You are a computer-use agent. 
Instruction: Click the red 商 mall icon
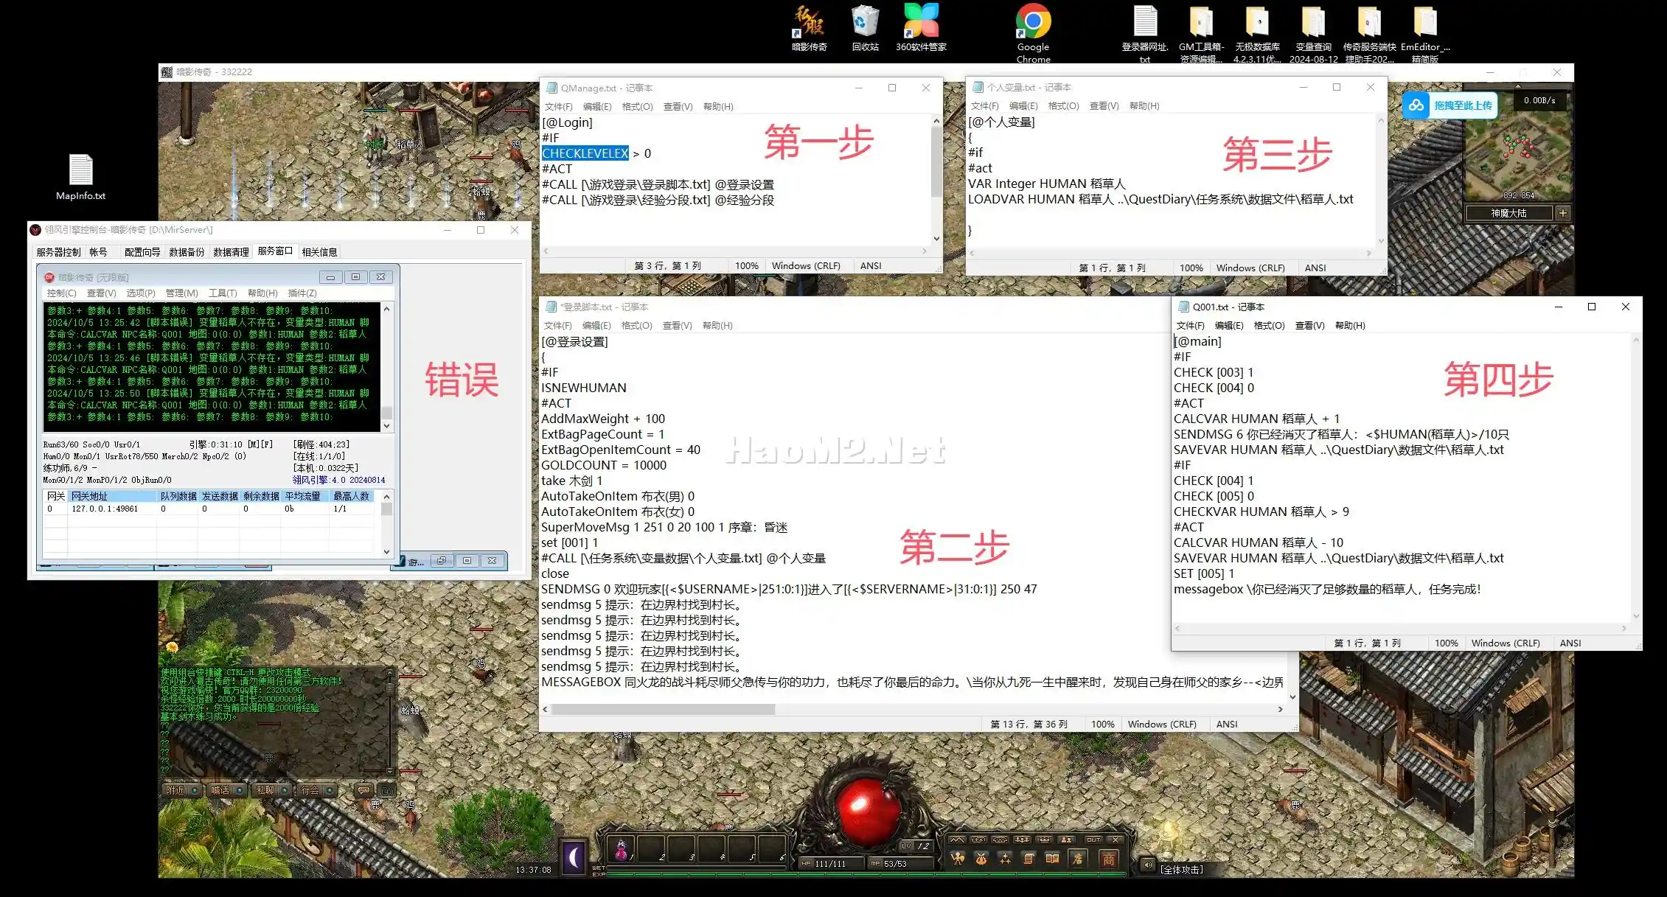1108,859
